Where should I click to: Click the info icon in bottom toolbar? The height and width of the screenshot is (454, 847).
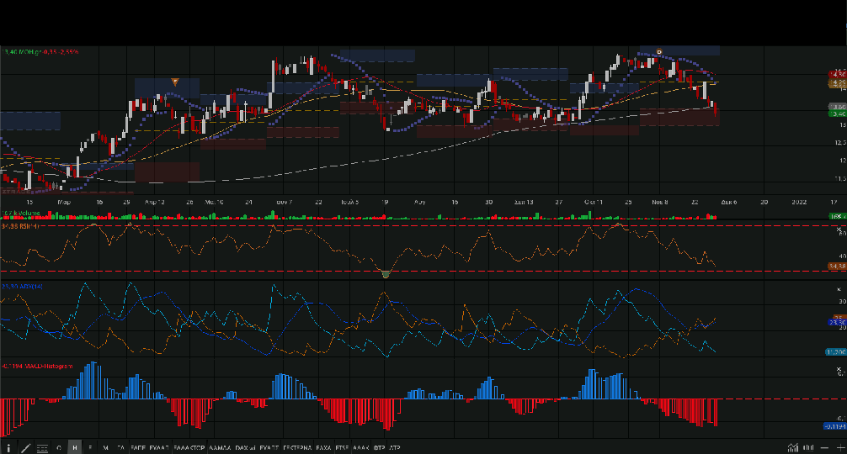[9, 448]
